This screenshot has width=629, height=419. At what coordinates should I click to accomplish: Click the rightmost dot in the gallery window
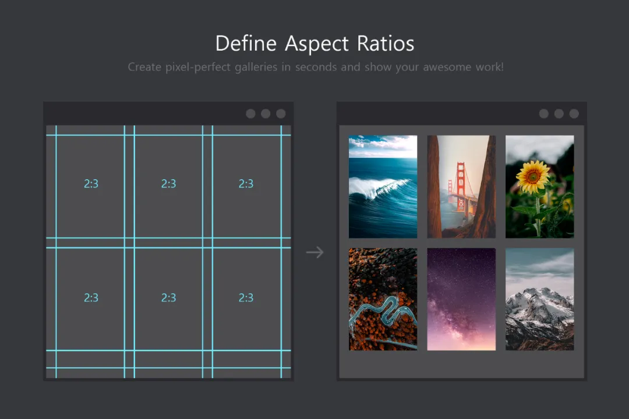click(574, 113)
